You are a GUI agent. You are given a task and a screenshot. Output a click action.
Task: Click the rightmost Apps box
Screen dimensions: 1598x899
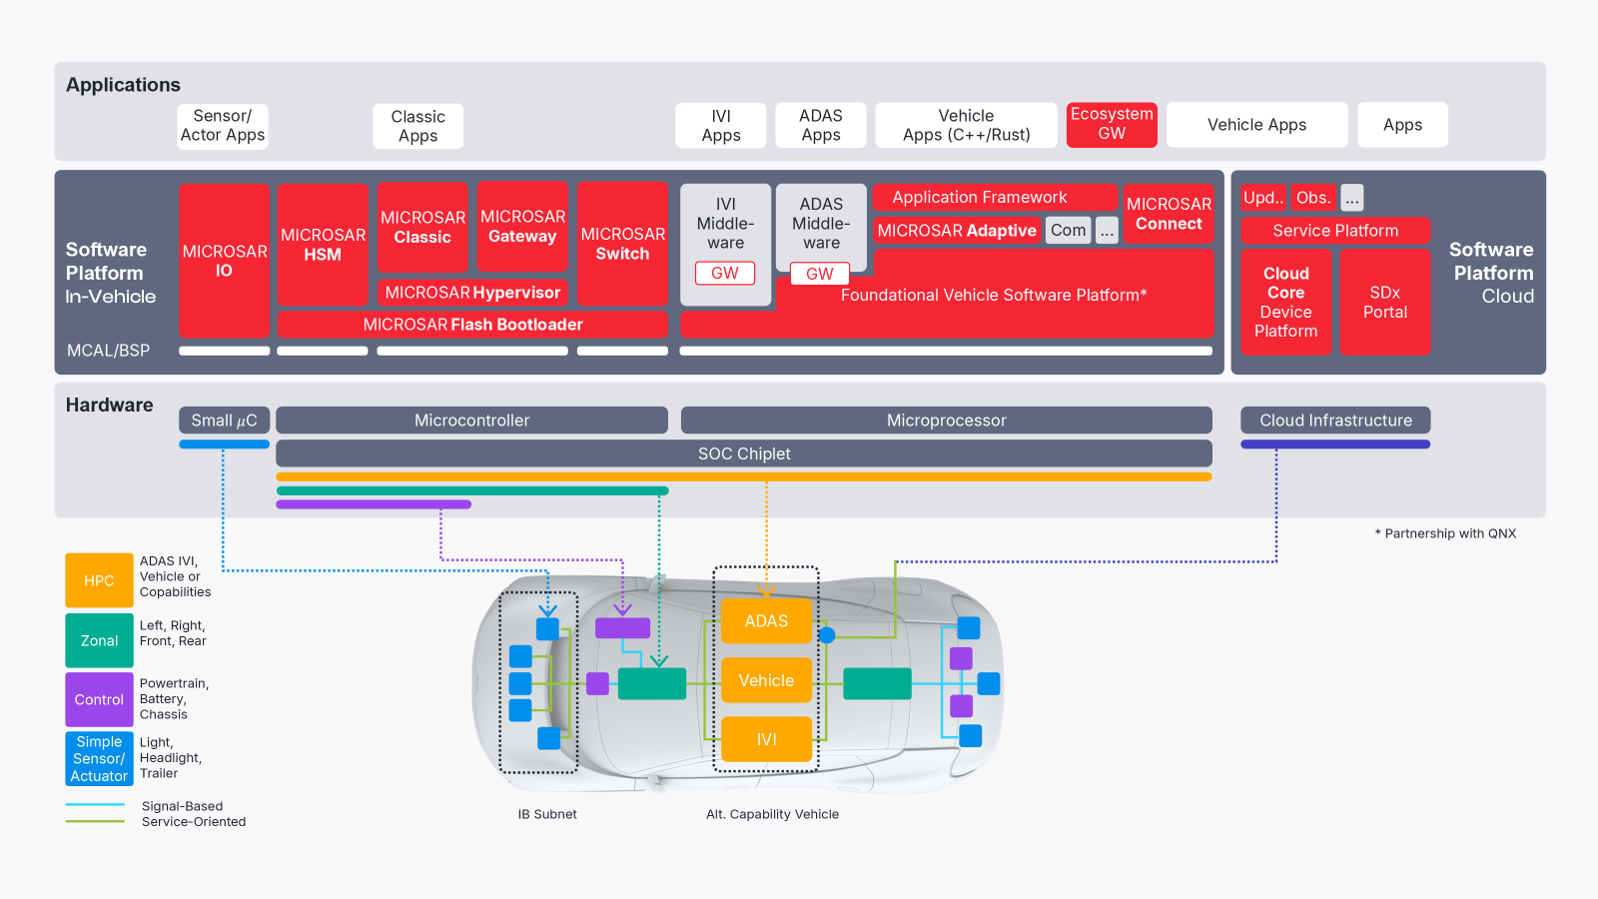[x=1402, y=125]
